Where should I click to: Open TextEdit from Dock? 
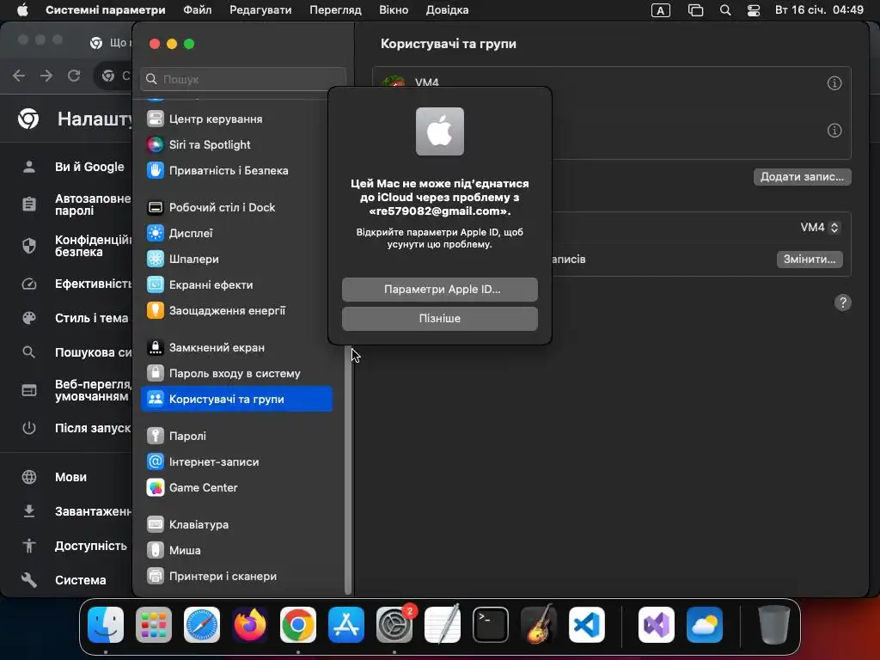click(x=443, y=625)
